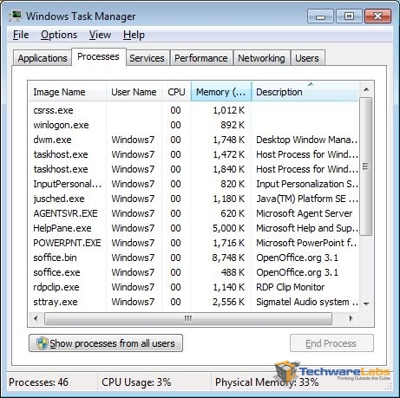The height and width of the screenshot is (398, 400).
Task: Select the jusched.exe process row
Action: pos(193,199)
